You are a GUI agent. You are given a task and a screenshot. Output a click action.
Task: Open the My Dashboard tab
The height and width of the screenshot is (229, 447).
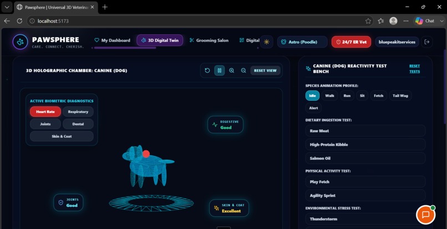(113, 40)
